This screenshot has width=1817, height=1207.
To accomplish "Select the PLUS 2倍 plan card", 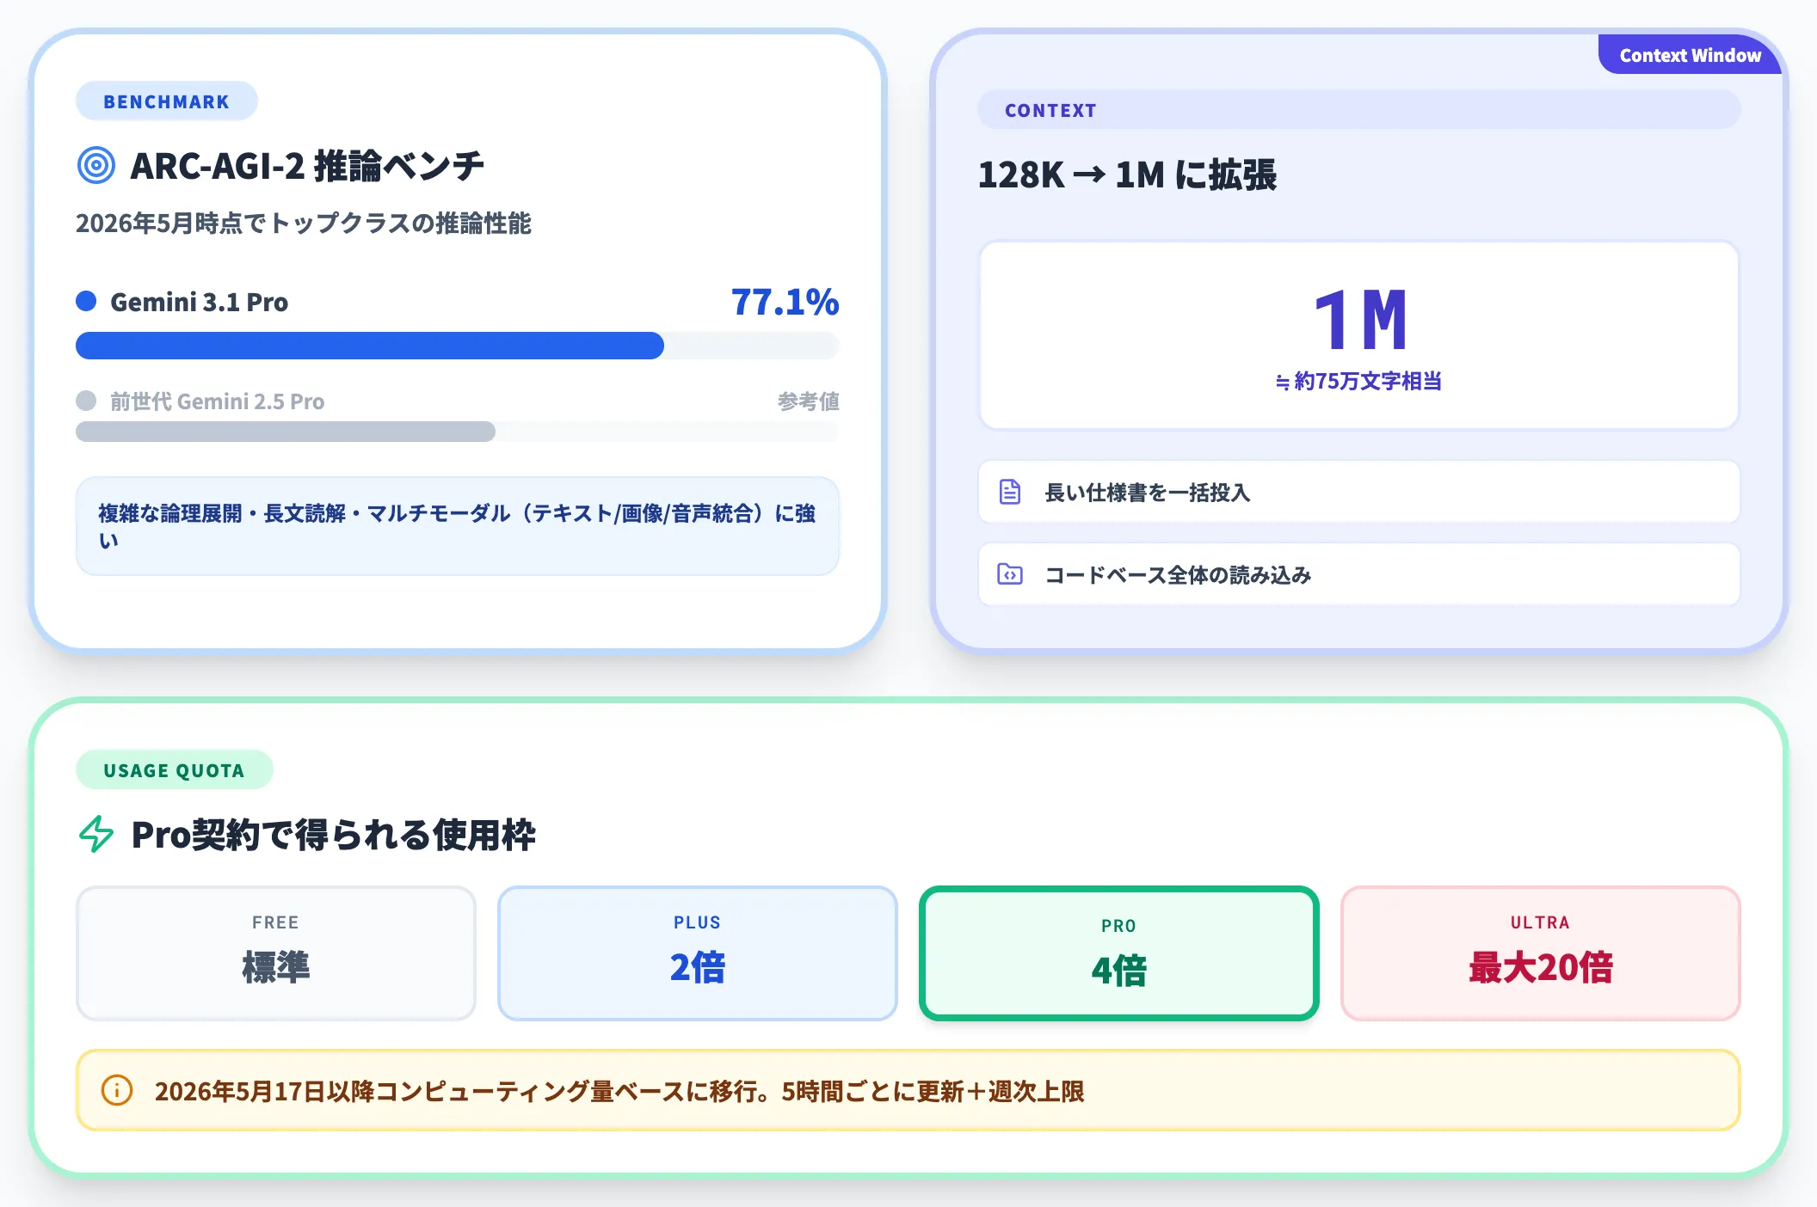I will click(x=698, y=953).
